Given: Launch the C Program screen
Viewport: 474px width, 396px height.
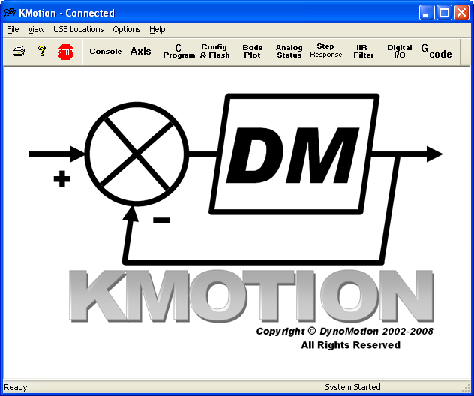Looking at the screenshot, I should coord(178,52).
